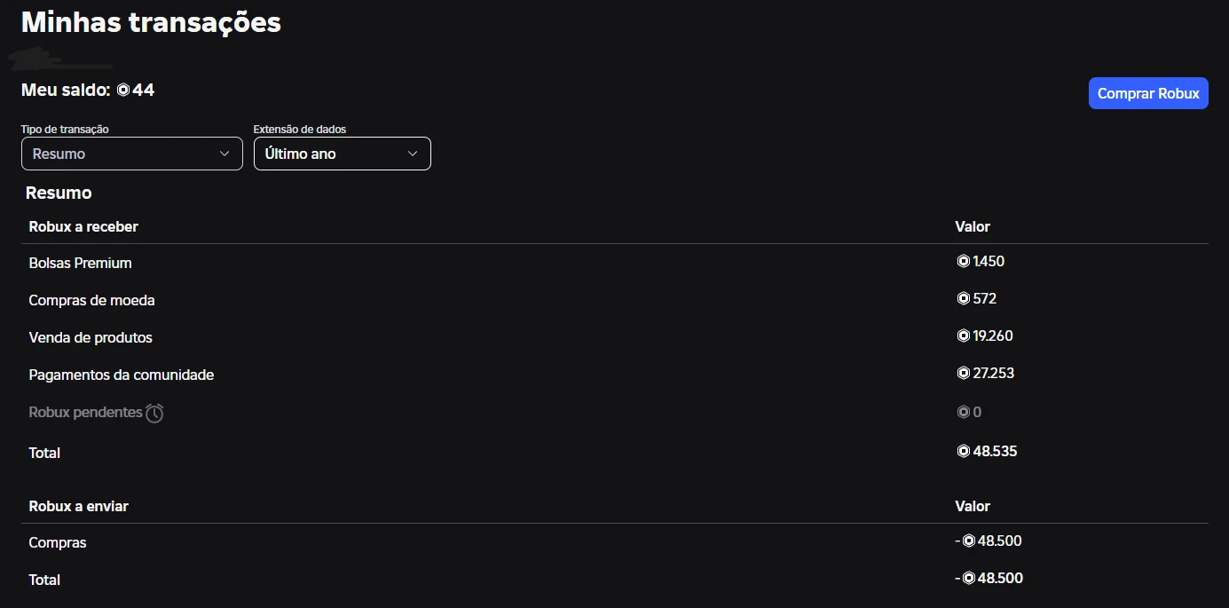This screenshot has width=1229, height=608.
Task: Click Robux icon in Robux pendentes row
Action: 963,412
